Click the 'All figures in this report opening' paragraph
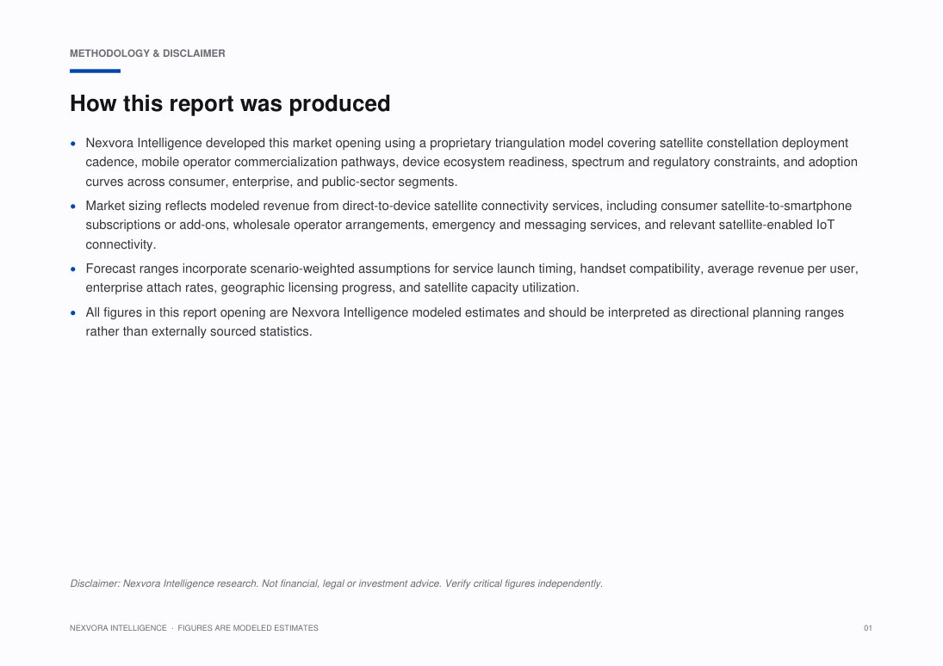The height and width of the screenshot is (666, 943). click(465, 322)
